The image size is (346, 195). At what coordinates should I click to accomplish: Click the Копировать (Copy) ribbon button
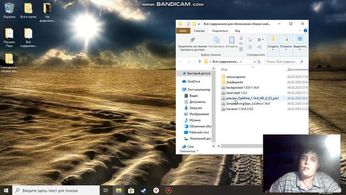[216, 42]
